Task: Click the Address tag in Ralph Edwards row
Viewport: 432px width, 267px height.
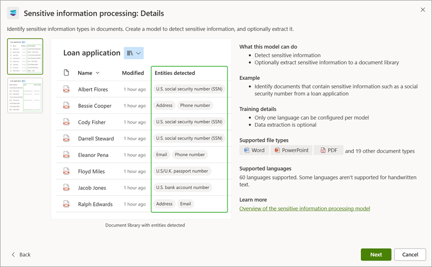Action: pos(164,204)
